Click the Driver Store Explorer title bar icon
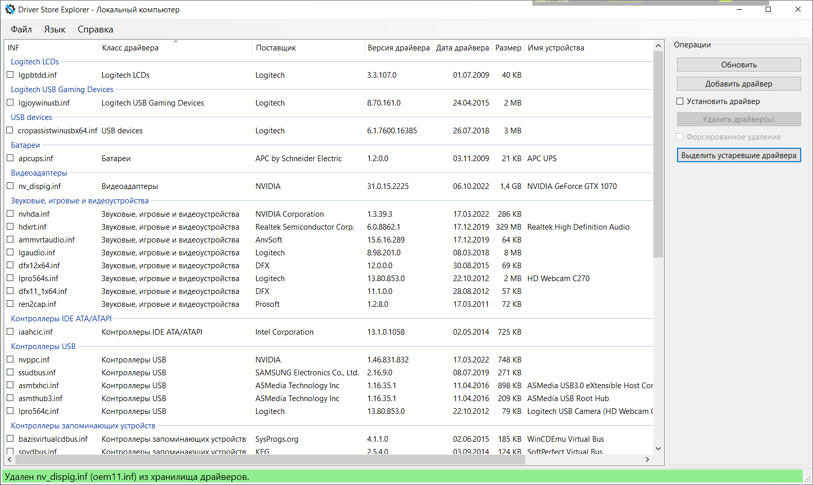Screen dimensions: 813x485 tap(10, 9)
